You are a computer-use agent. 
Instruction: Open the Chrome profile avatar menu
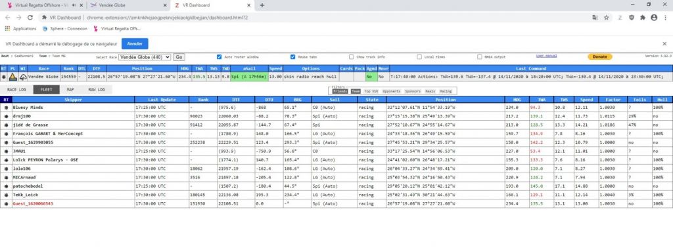point(654,18)
